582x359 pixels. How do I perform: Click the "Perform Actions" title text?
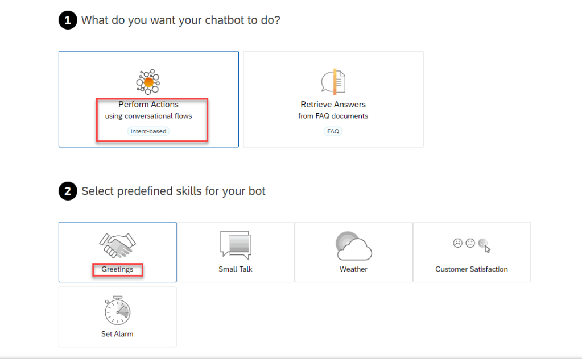coord(148,105)
